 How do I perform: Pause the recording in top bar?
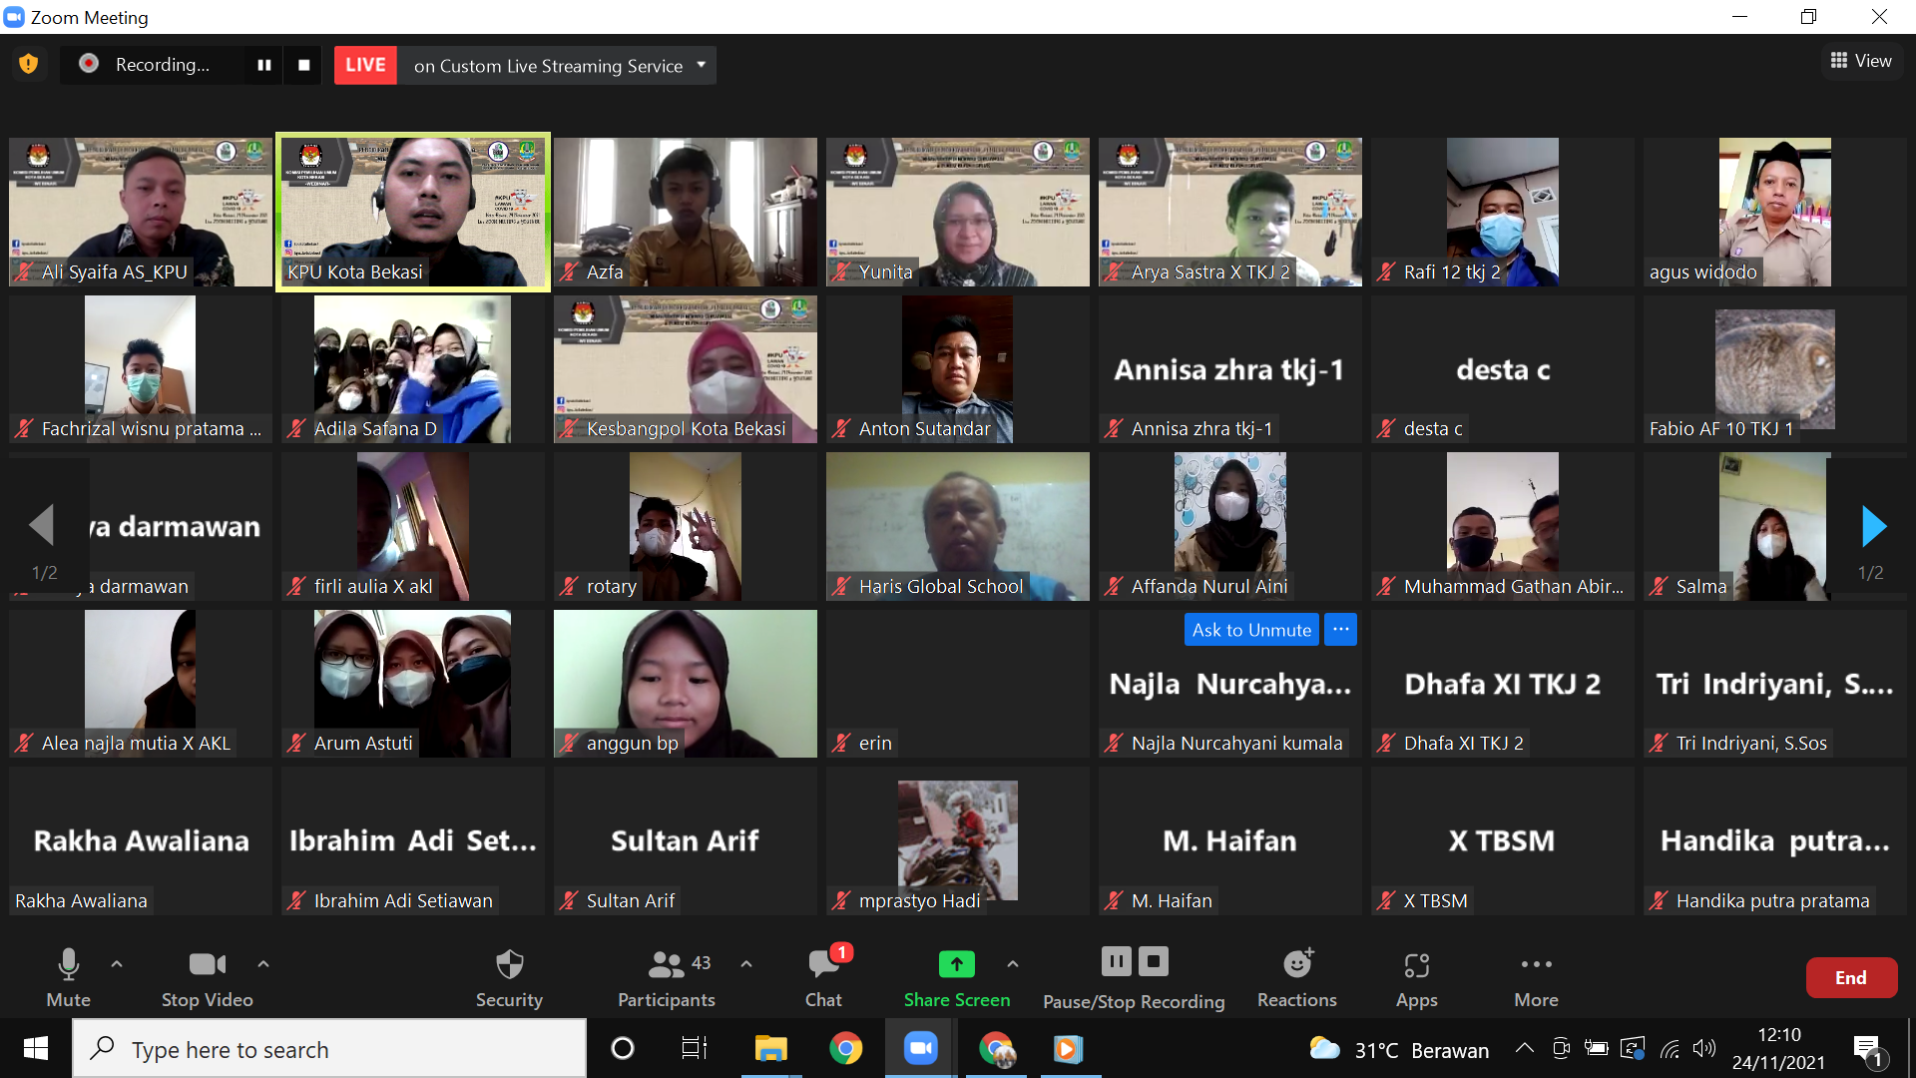pyautogui.click(x=264, y=65)
